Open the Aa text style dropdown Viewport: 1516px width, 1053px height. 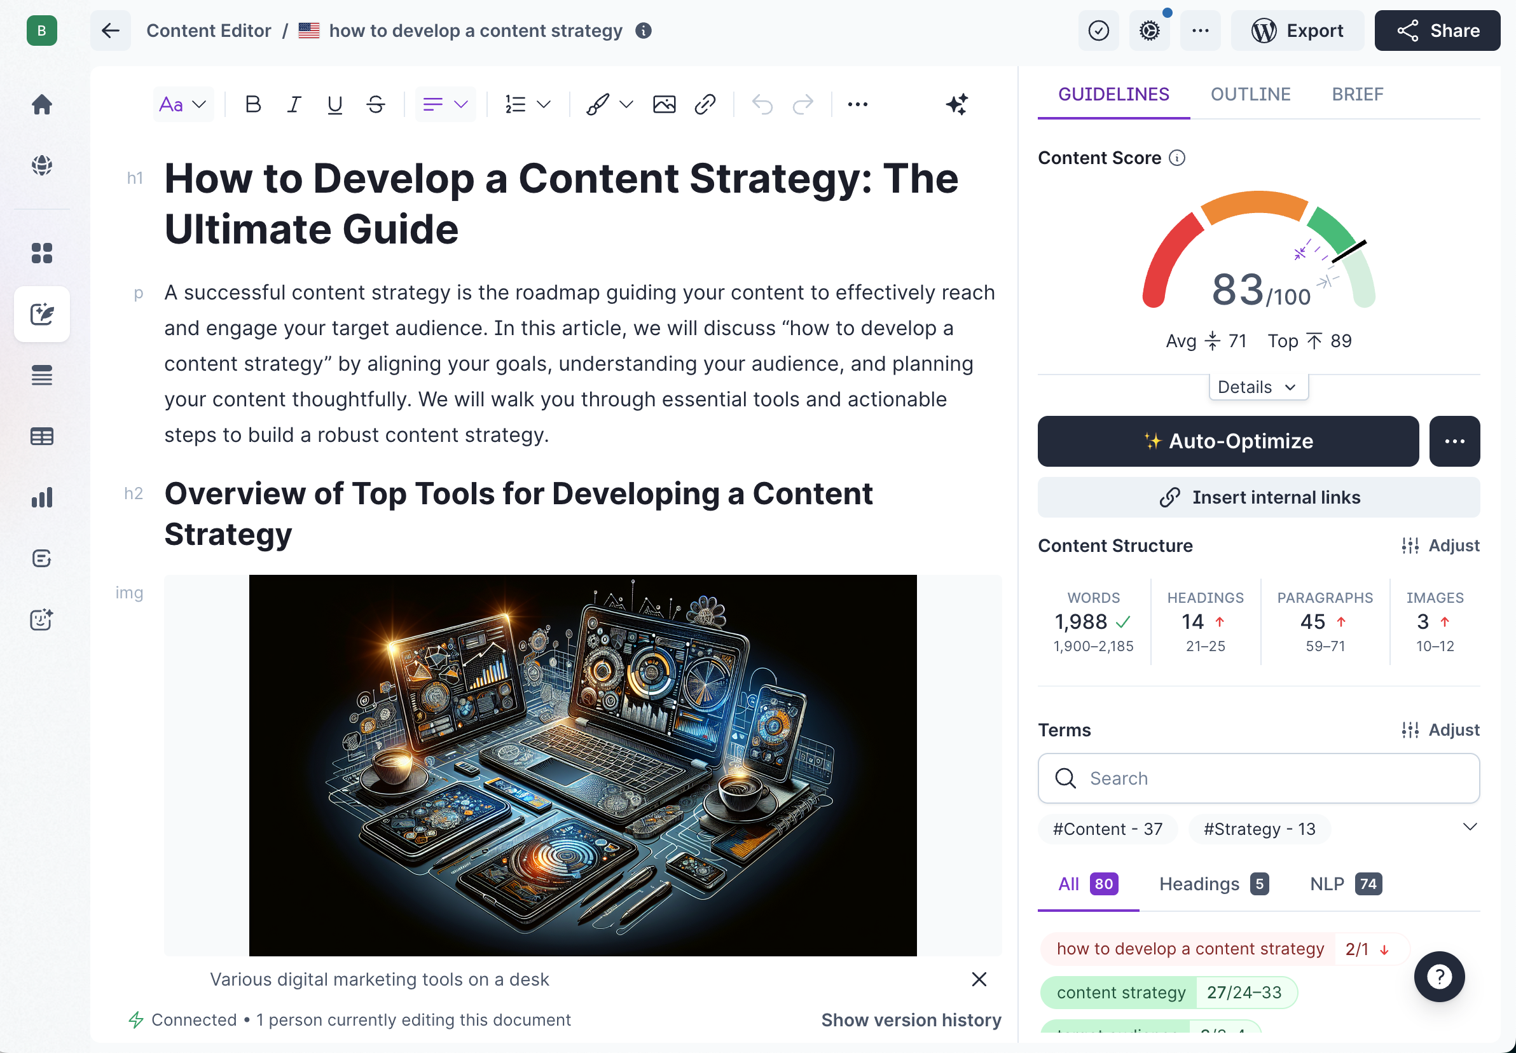click(183, 104)
